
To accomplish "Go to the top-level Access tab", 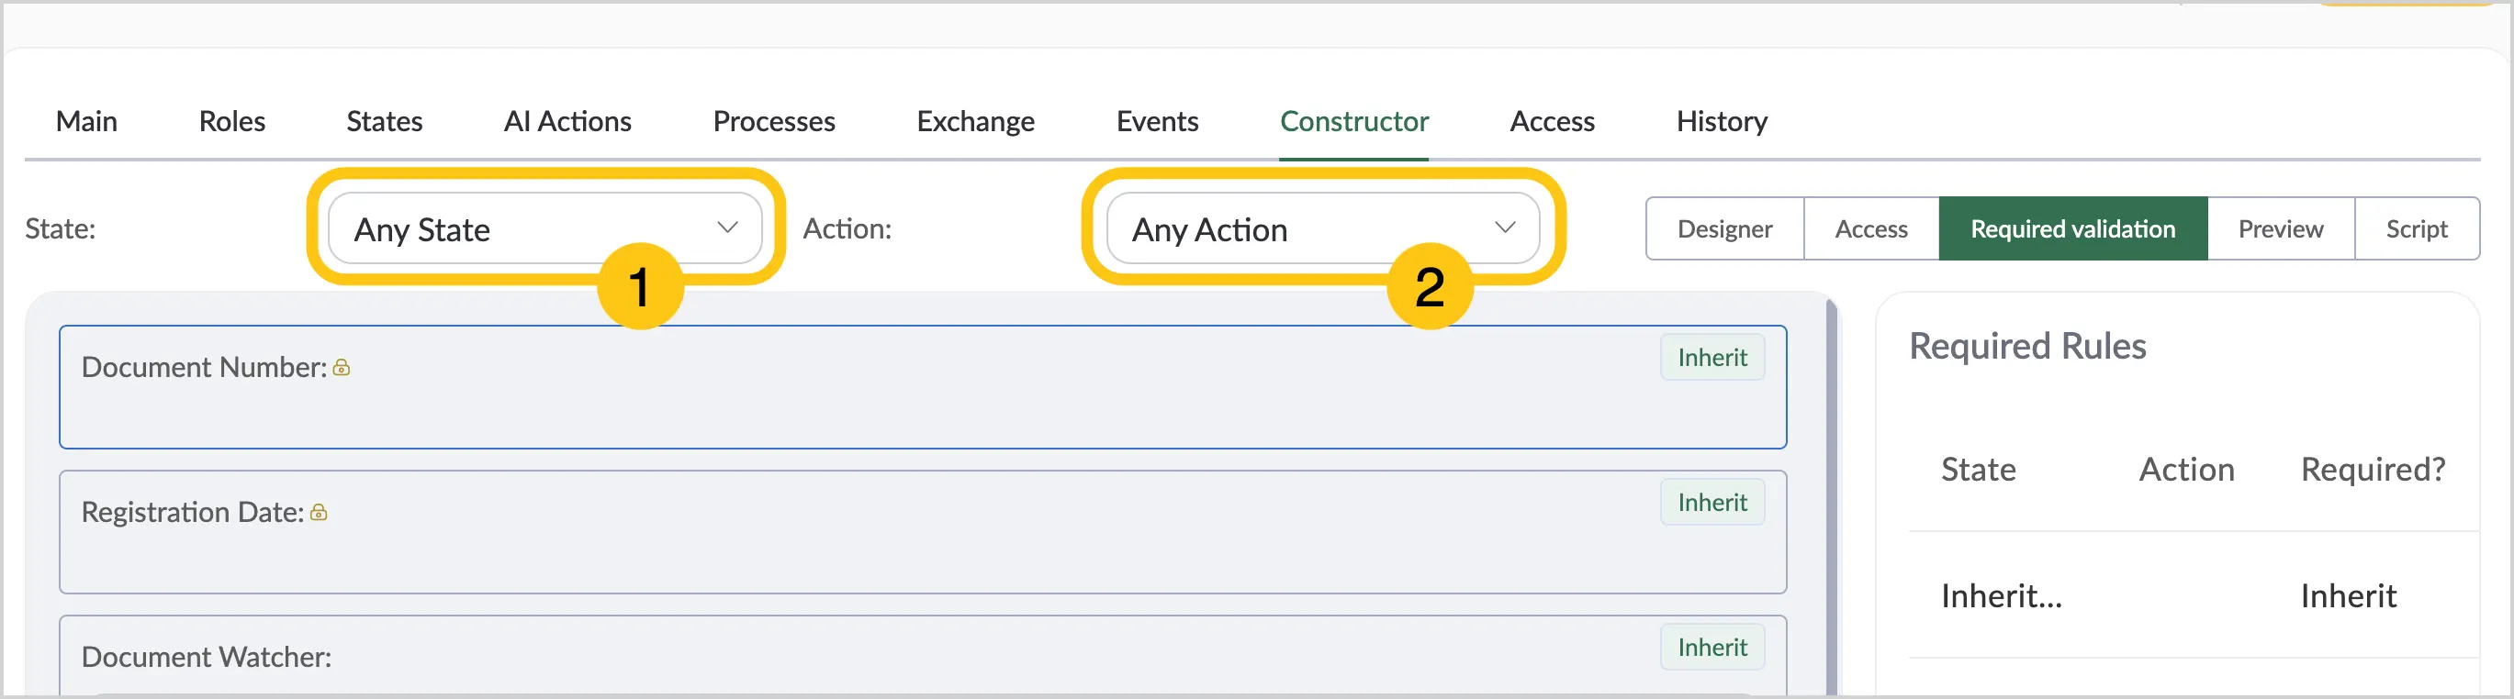I will point(1553,121).
